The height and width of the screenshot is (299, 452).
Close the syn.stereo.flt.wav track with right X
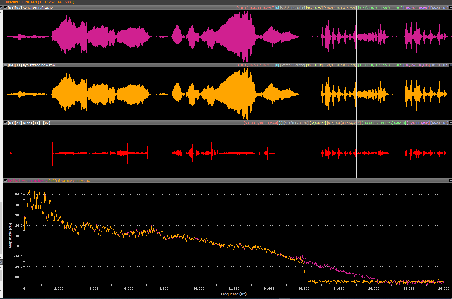[450, 8]
